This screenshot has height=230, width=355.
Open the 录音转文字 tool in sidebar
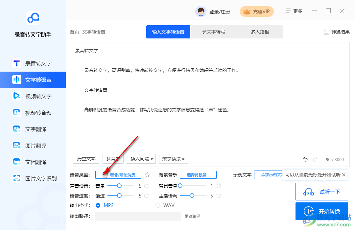[x=33, y=63]
